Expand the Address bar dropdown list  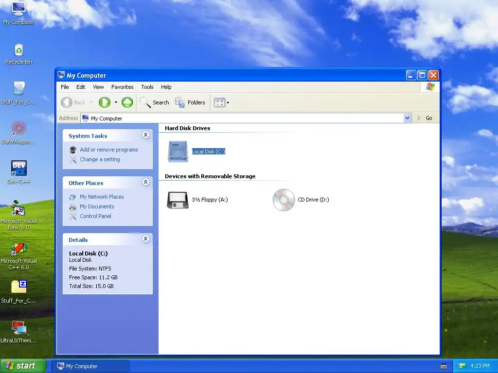(407, 118)
